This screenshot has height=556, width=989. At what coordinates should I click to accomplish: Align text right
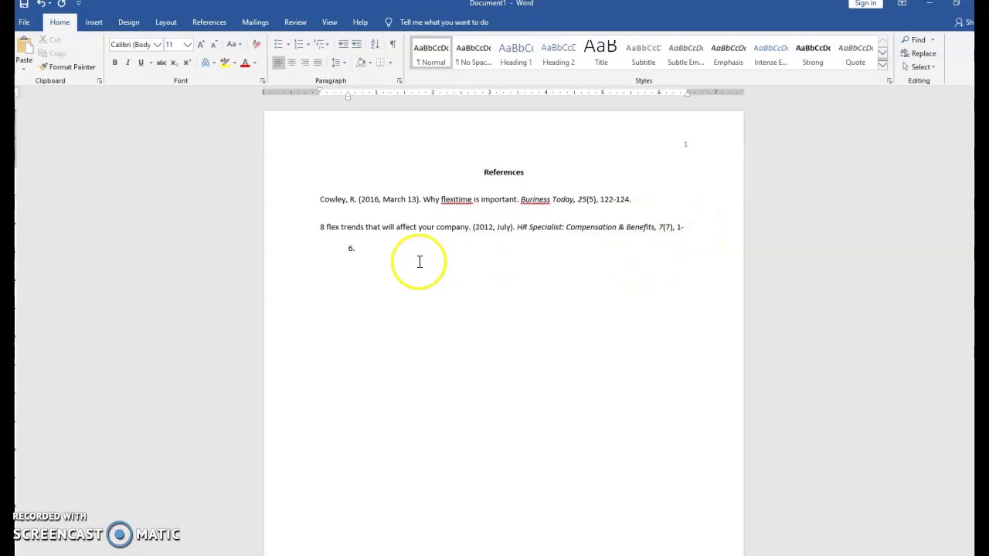pyautogui.click(x=304, y=63)
